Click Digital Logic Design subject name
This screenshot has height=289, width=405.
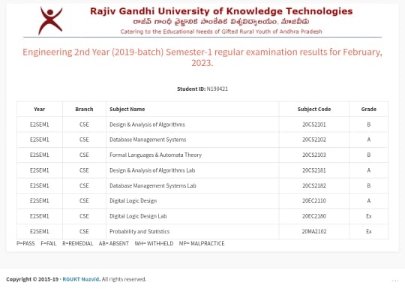(133, 201)
